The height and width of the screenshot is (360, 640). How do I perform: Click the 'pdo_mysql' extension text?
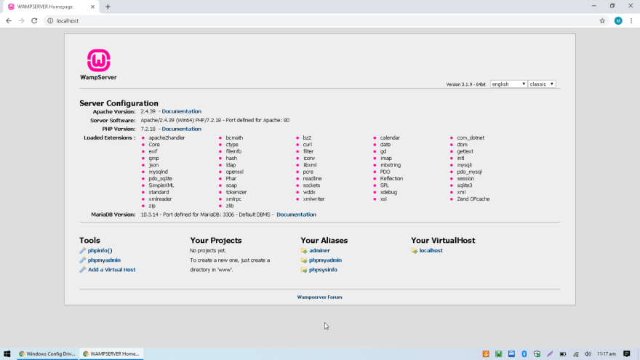click(469, 172)
